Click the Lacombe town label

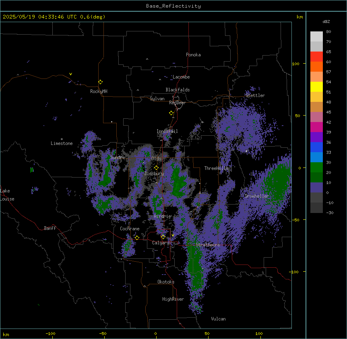click(181, 77)
